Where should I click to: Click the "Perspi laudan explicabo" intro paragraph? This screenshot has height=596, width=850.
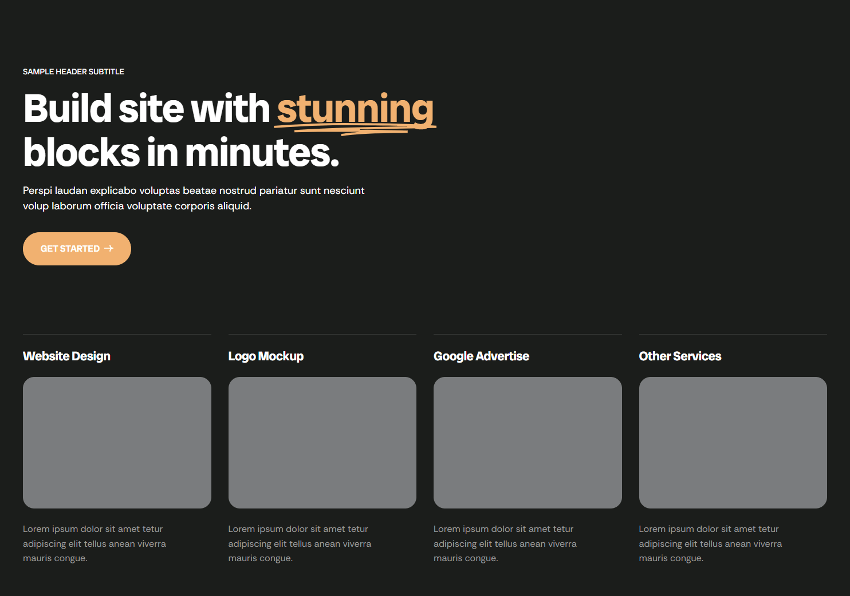click(194, 198)
